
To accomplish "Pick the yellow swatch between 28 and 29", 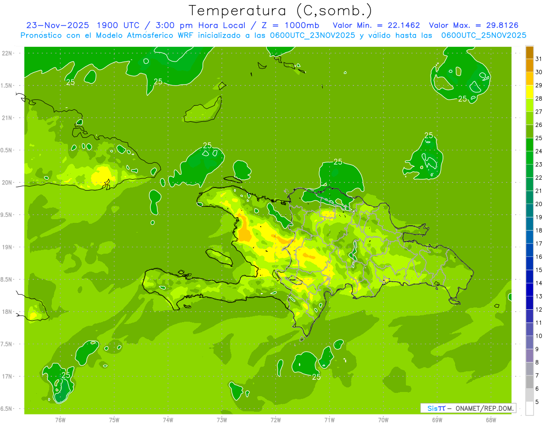I will [529, 92].
